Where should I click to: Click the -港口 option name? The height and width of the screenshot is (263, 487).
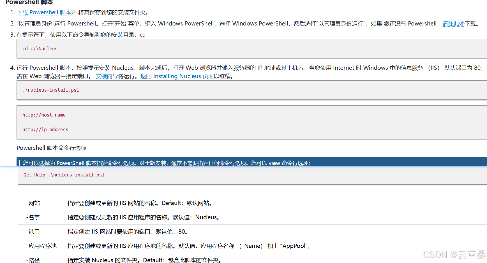(x=33, y=232)
